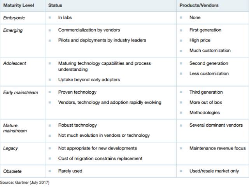249x188 pixels.
Task: Select 'Robust technology' status entry
Action: coord(77,125)
